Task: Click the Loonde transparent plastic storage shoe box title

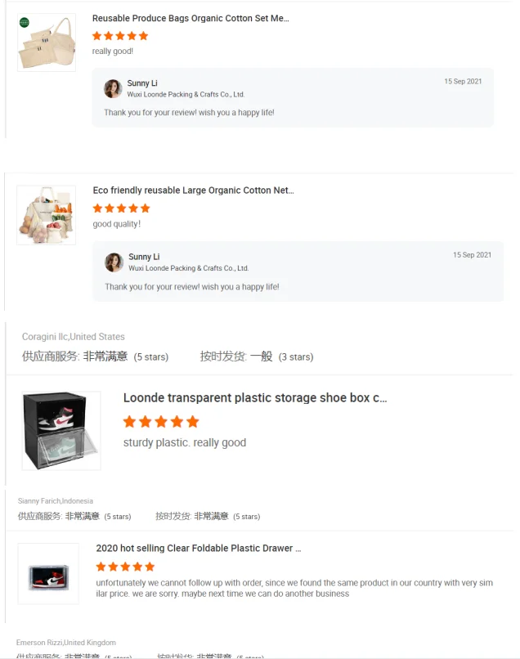Action: [x=255, y=398]
